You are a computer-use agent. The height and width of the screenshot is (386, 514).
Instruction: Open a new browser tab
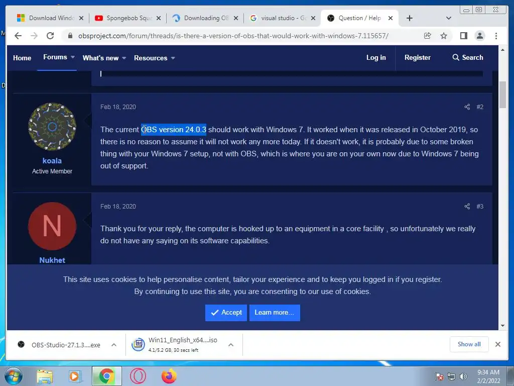point(410,18)
